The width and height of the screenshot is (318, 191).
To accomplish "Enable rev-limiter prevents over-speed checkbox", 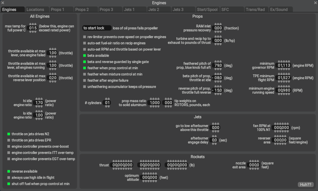I will [x=85, y=37].
